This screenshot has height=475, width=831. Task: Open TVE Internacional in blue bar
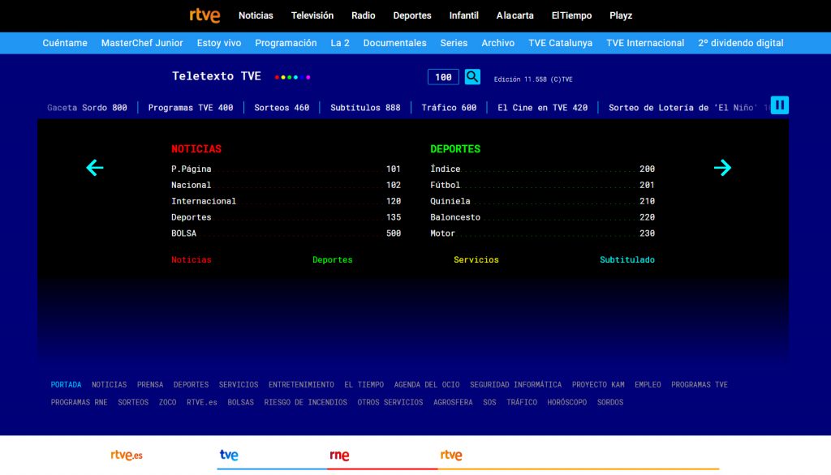coord(645,43)
